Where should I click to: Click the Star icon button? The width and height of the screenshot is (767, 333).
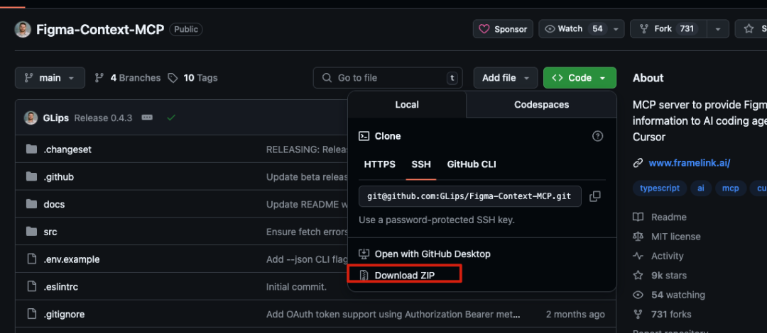click(x=751, y=29)
